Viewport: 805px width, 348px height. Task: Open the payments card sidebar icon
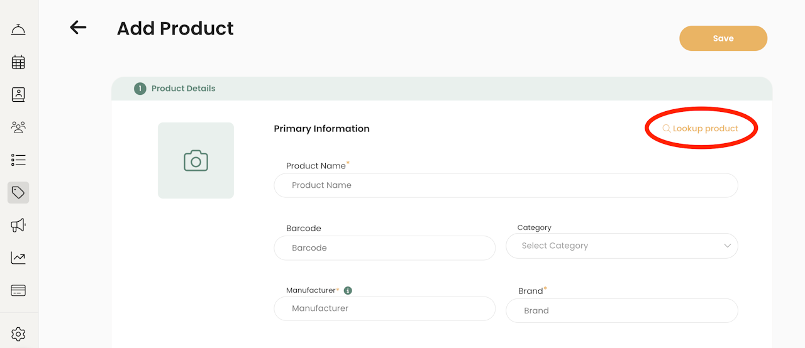pyautogui.click(x=18, y=290)
